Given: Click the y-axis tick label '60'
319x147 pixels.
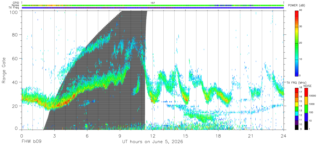Looking at the screenshot, I should [15, 59].
